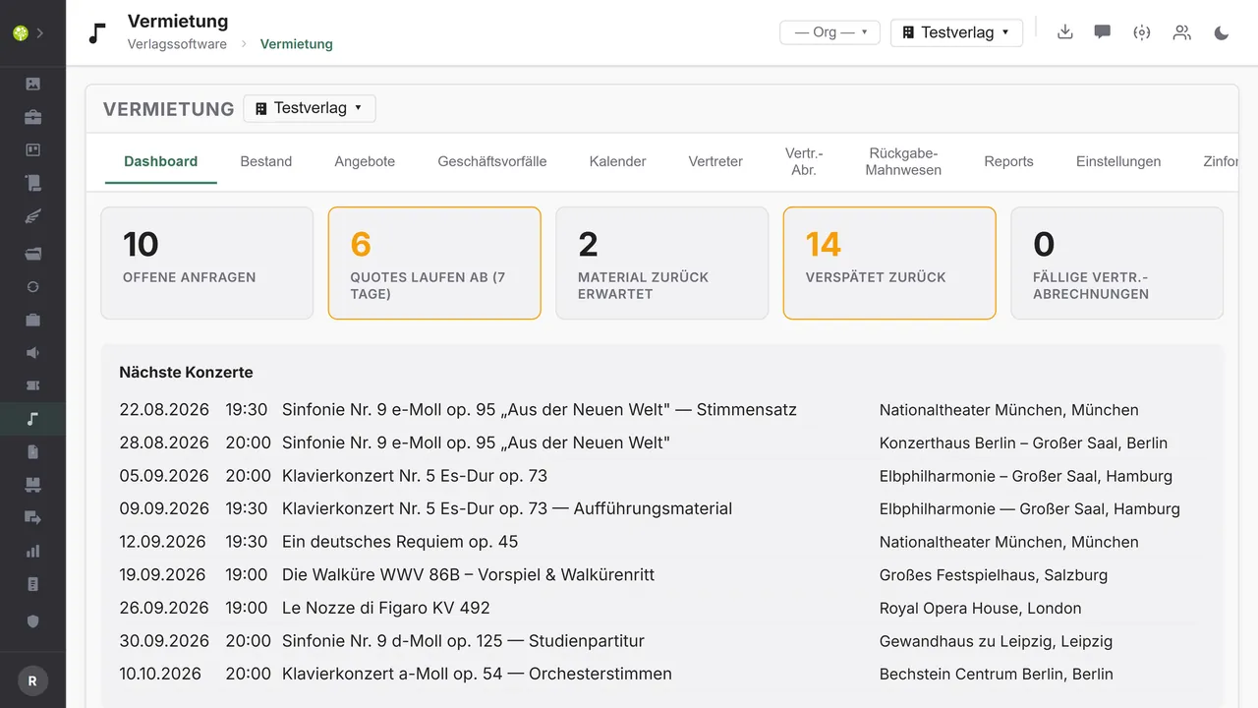
Task: Click the Nächste Konzerte heading
Action: click(x=186, y=372)
